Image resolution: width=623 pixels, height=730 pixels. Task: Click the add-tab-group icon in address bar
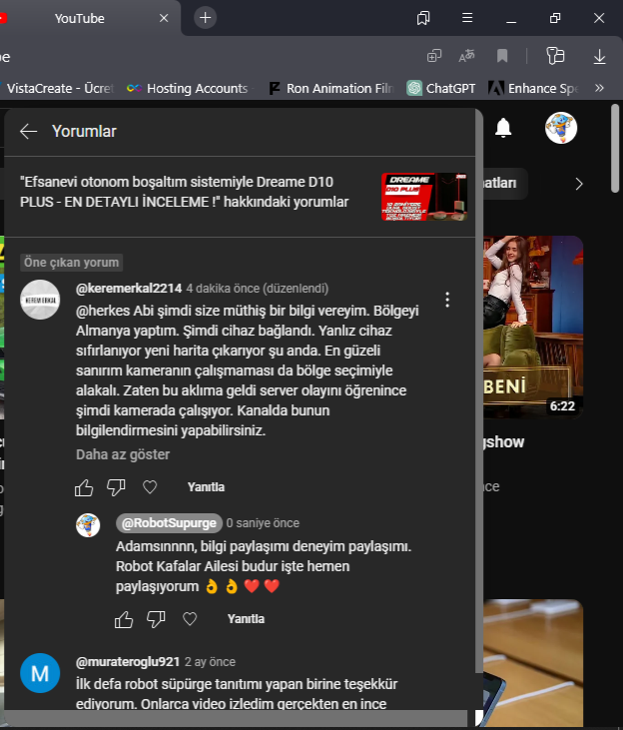point(434,56)
